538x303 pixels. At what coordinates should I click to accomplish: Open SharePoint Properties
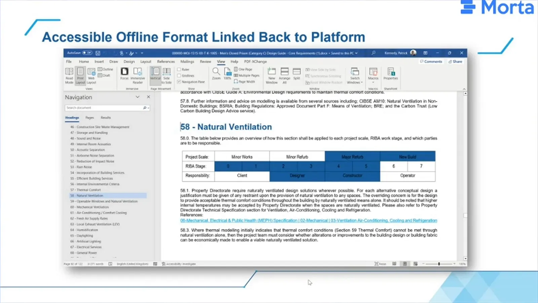click(390, 74)
